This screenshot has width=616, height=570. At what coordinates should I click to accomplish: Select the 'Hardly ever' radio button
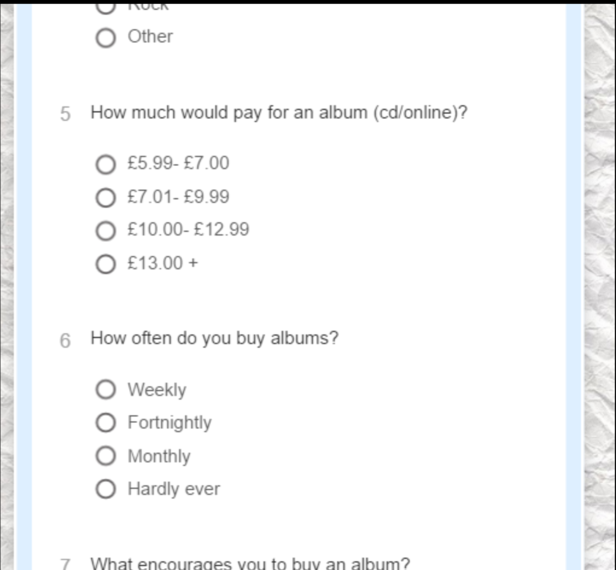coord(106,489)
